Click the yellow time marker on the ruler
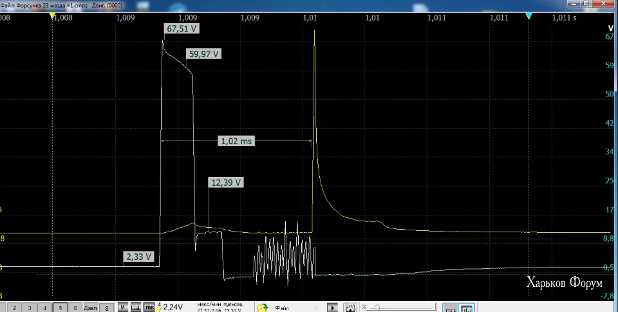This screenshot has height=312, width=618. (x=51, y=15)
